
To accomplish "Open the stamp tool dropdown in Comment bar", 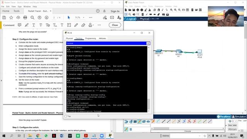I will [x=93, y=25].
